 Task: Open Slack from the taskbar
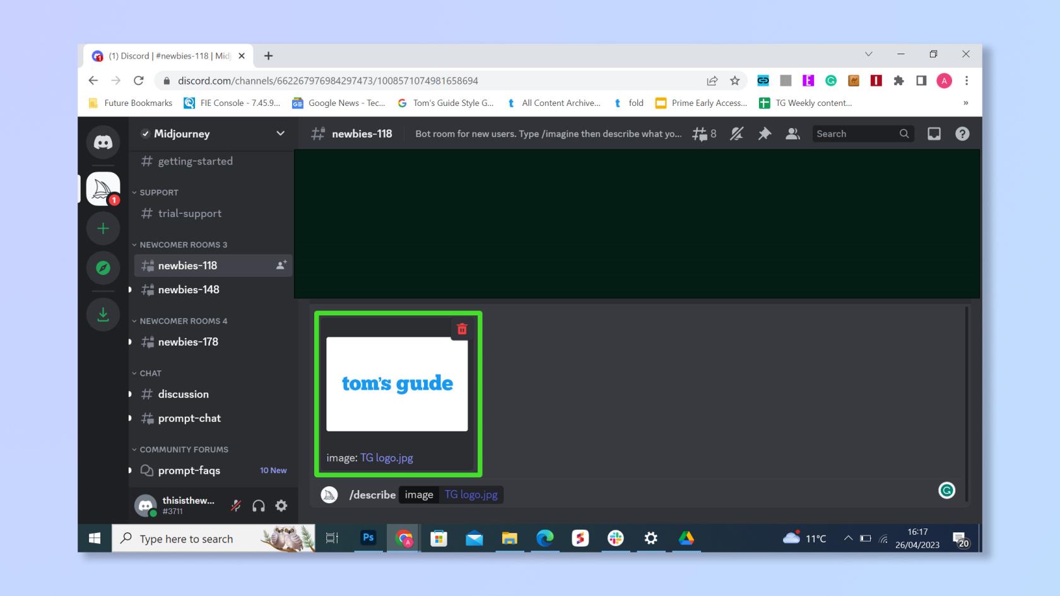click(616, 538)
